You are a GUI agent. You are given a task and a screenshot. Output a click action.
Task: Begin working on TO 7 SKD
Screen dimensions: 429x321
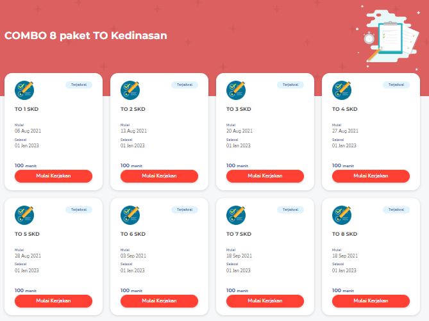pos(265,301)
